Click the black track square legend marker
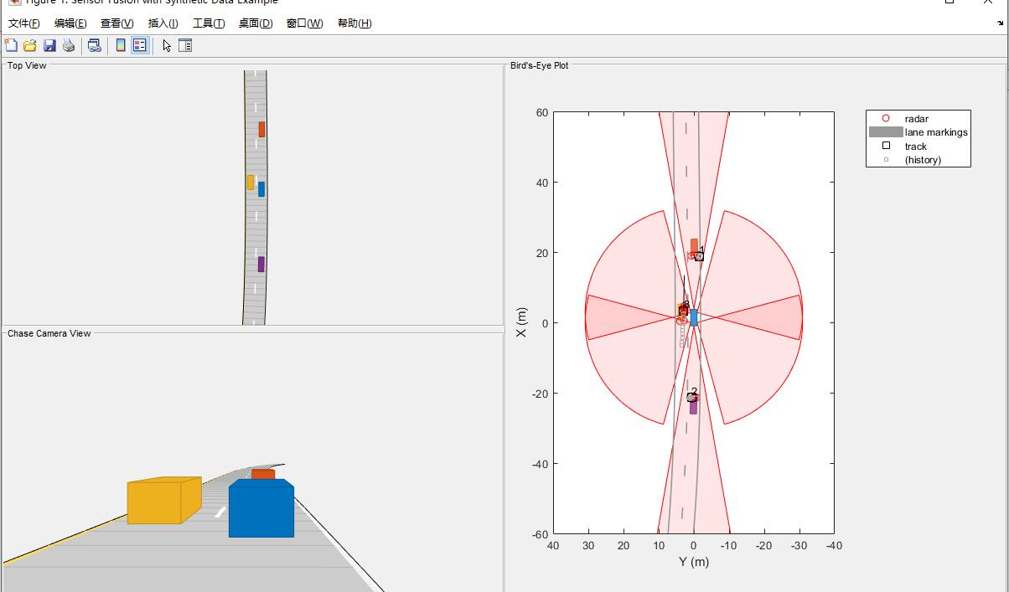Screen dimensions: 1009x592 tap(886, 146)
